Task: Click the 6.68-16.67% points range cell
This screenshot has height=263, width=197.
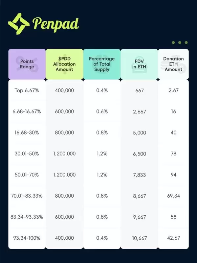Action: (27, 111)
